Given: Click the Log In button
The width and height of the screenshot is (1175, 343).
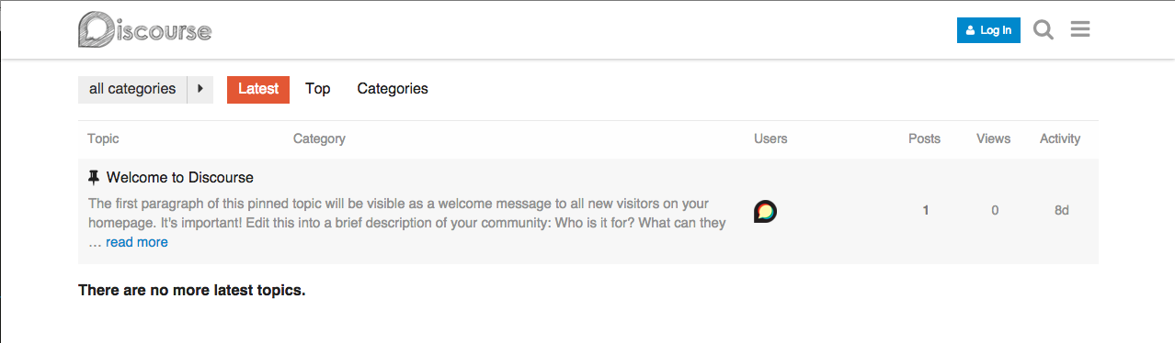Looking at the screenshot, I should 988,30.
